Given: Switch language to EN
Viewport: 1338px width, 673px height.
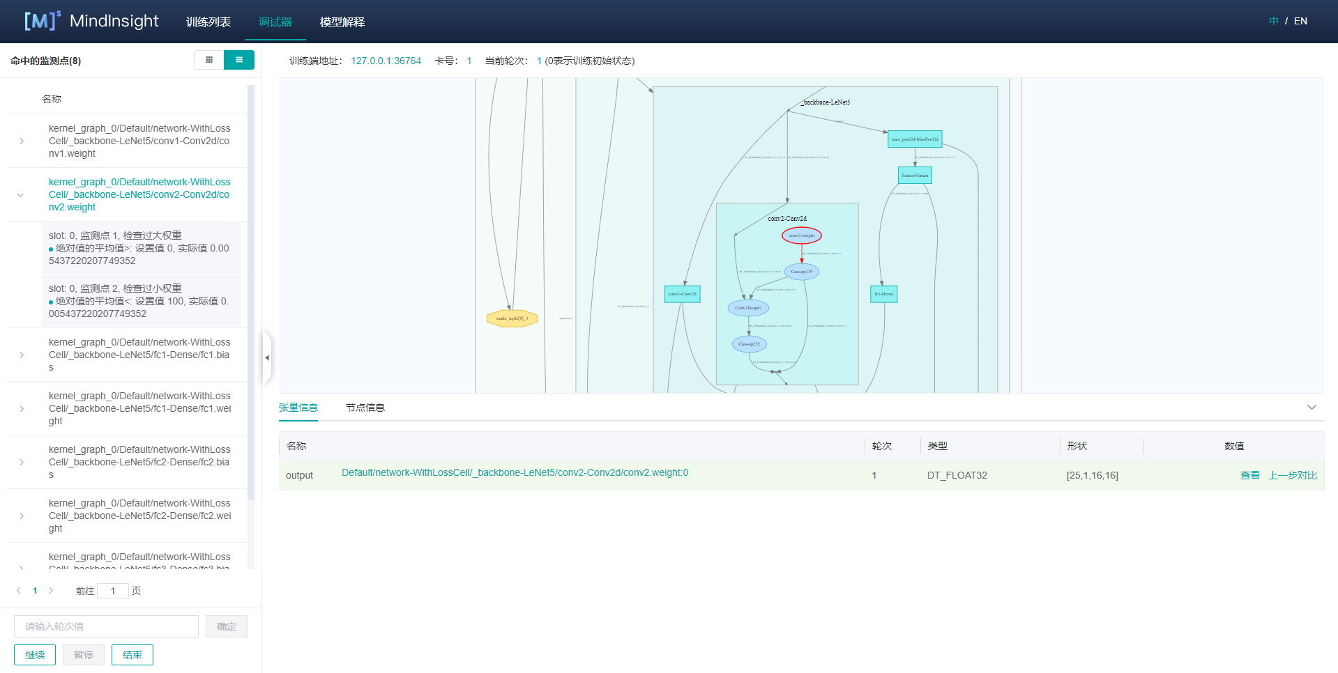Looking at the screenshot, I should [1300, 21].
